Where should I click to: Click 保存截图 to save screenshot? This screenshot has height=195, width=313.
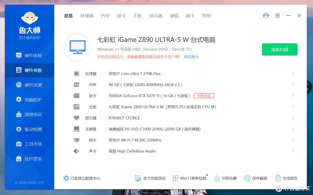[256, 178]
